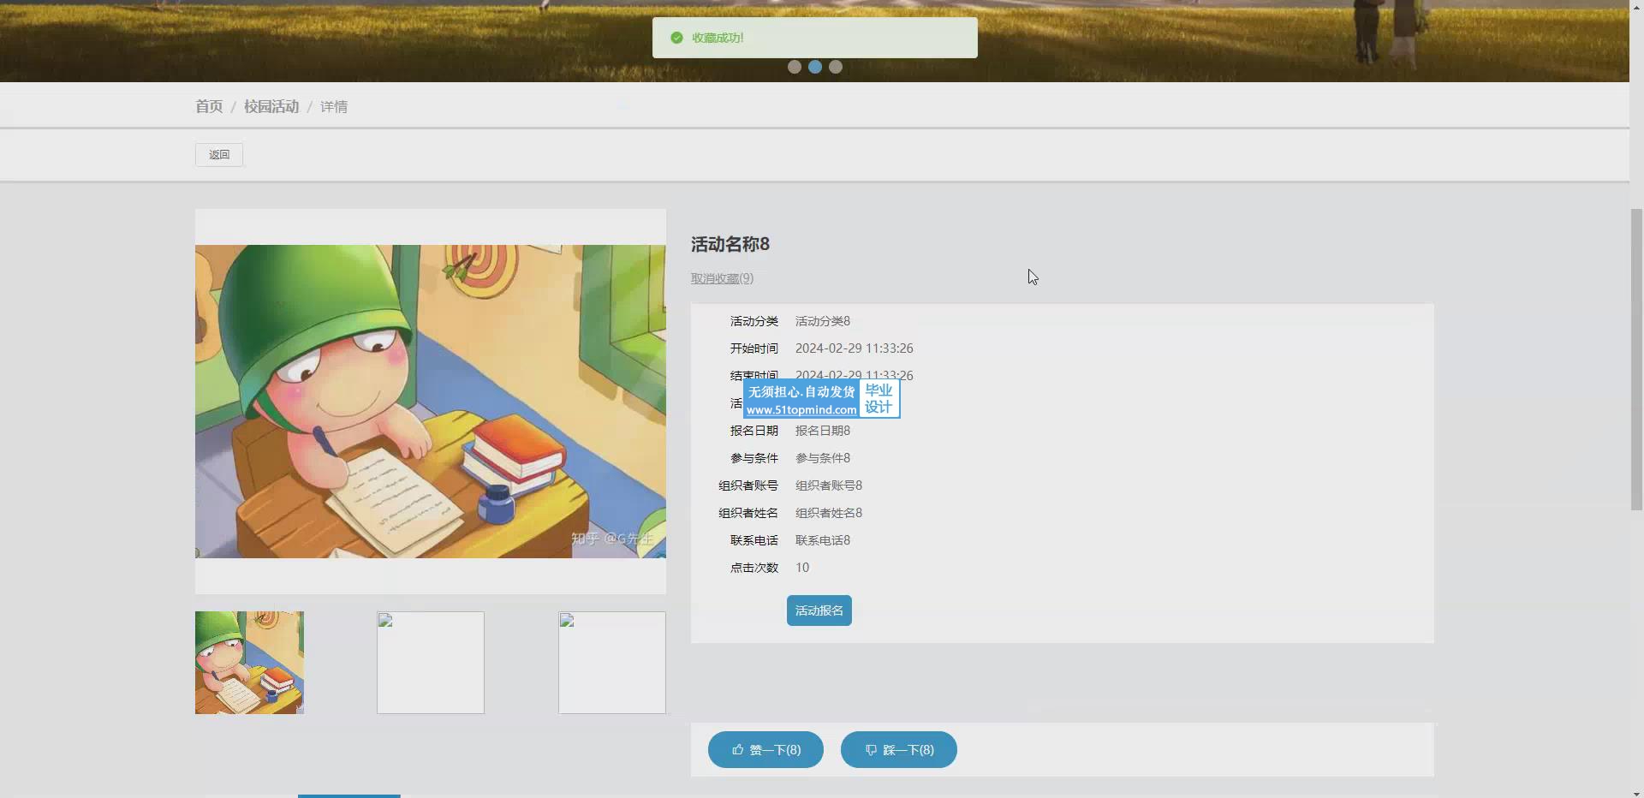Click the 组织者账号8 value
This screenshot has width=1644, height=798.
coord(829,485)
